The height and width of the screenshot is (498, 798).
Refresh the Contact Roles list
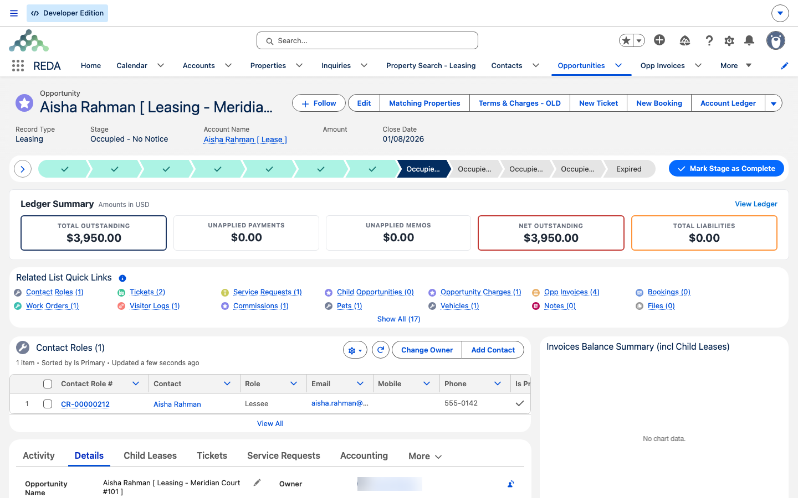[380, 350]
